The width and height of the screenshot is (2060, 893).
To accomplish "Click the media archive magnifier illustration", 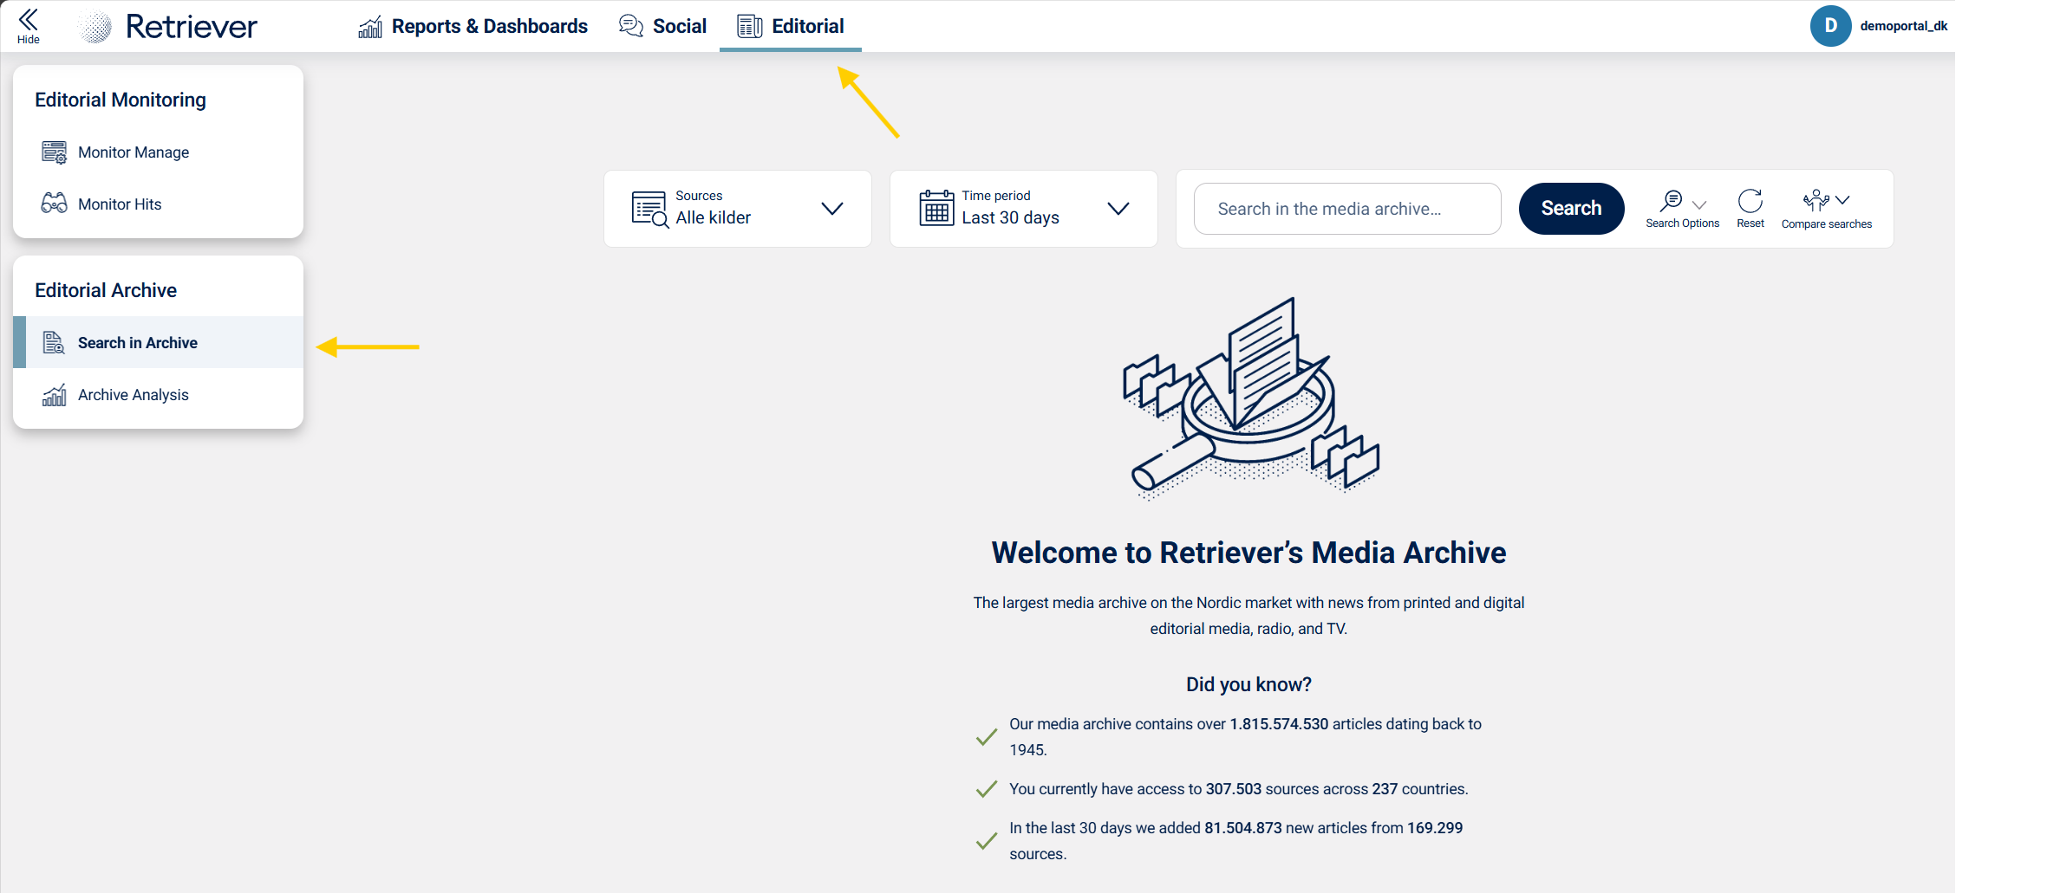I will (x=1250, y=398).
